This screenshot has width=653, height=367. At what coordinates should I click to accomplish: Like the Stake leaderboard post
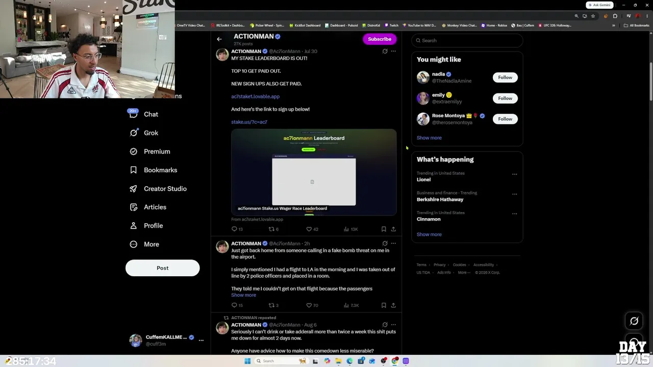click(309, 229)
